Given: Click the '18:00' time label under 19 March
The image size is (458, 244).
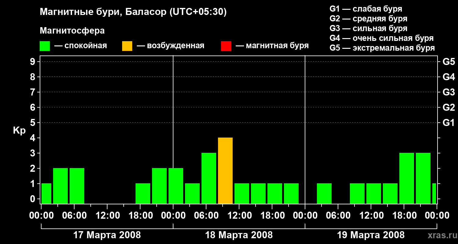Looking at the screenshot, I should point(404,216).
